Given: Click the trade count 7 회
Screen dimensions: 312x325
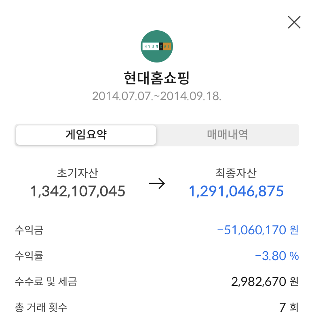Looking at the screenshot, I should [x=289, y=307].
